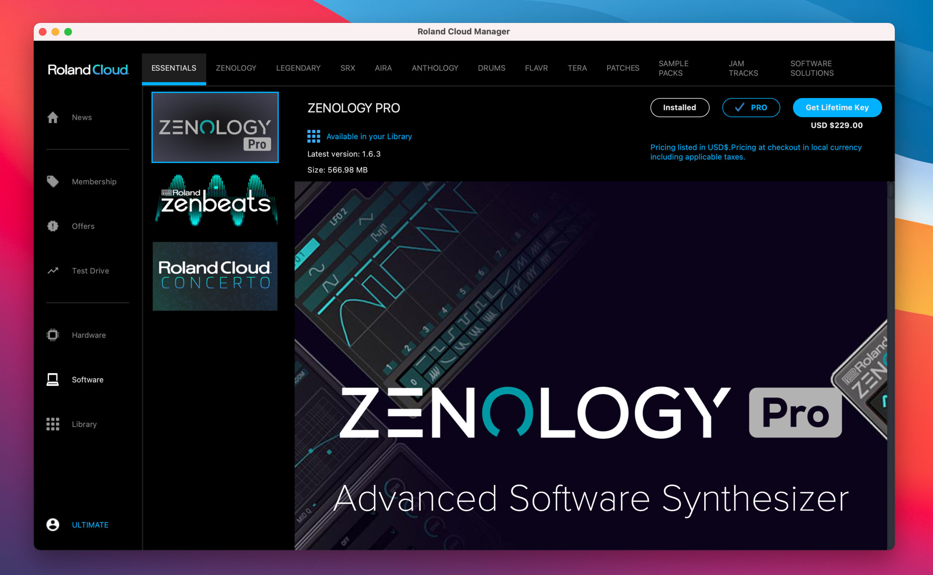The height and width of the screenshot is (575, 933).
Task: Click the Roland Cloud Manager title text
Action: pyautogui.click(x=464, y=32)
